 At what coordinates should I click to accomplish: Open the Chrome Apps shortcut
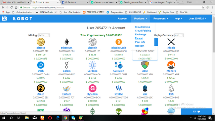tap(6, 12)
